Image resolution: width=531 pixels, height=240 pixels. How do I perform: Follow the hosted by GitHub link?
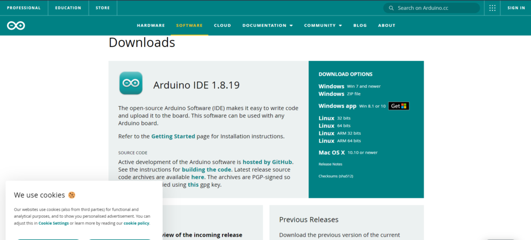tap(268, 161)
